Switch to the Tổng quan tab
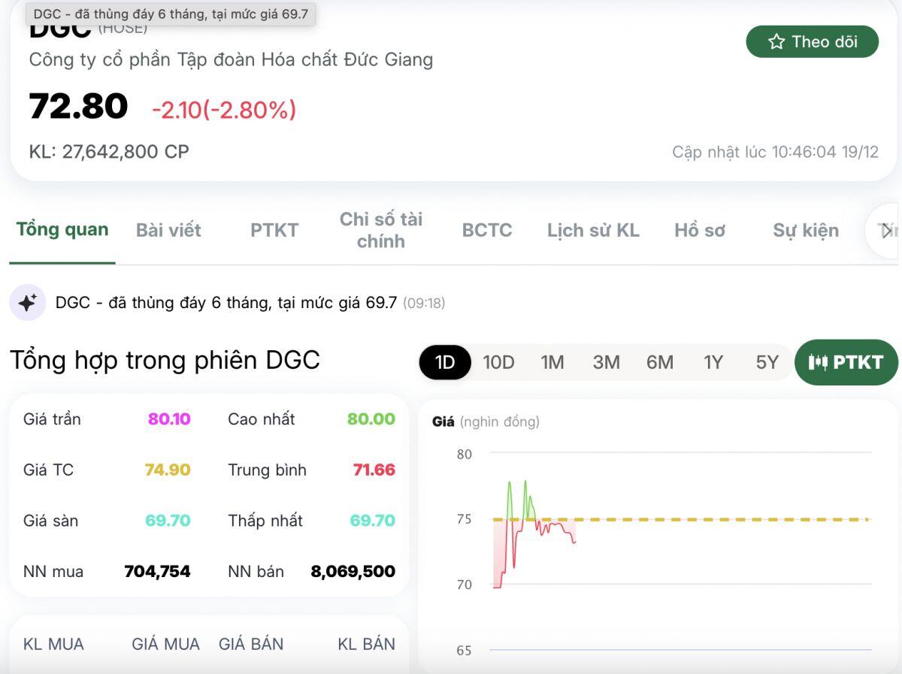902x674 pixels. point(62,230)
